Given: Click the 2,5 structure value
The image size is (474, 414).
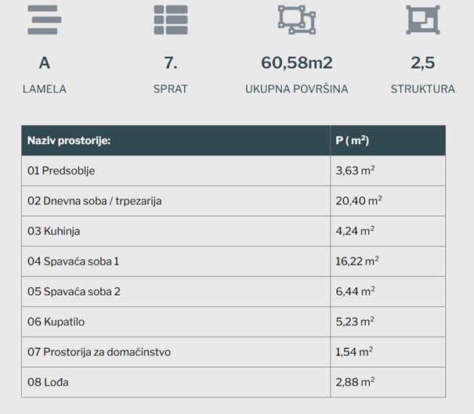Looking at the screenshot, I should (x=423, y=63).
